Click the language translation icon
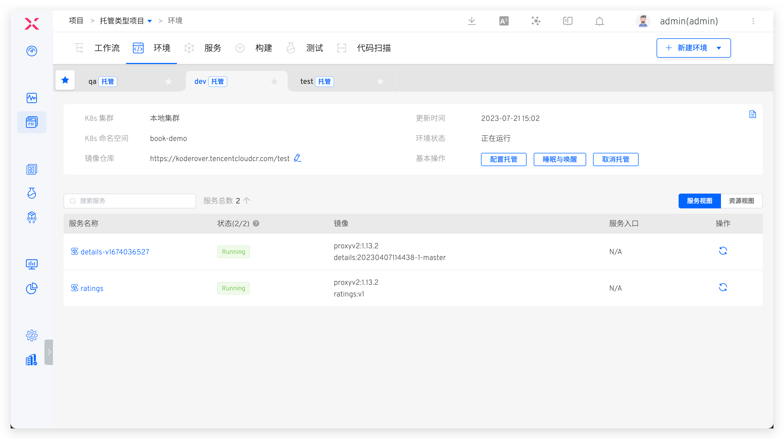Image resolution: width=784 pixels, height=439 pixels. pyautogui.click(x=504, y=21)
